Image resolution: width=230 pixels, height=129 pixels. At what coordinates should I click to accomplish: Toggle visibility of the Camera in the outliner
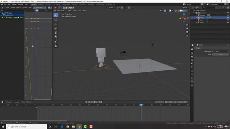point(228,15)
